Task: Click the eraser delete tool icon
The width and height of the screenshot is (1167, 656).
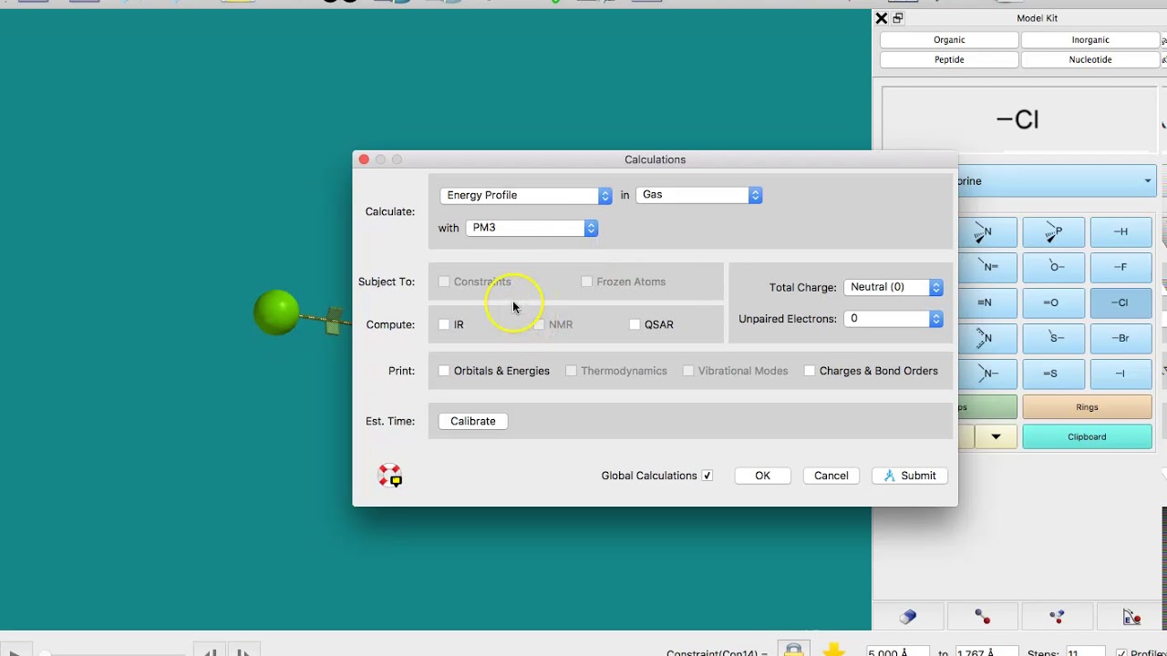Action: coord(908,617)
